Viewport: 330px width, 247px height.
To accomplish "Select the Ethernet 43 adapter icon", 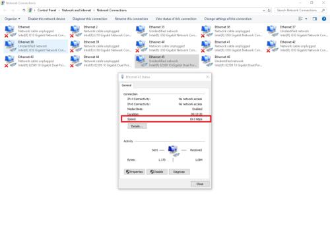I will click(x=10, y=61).
